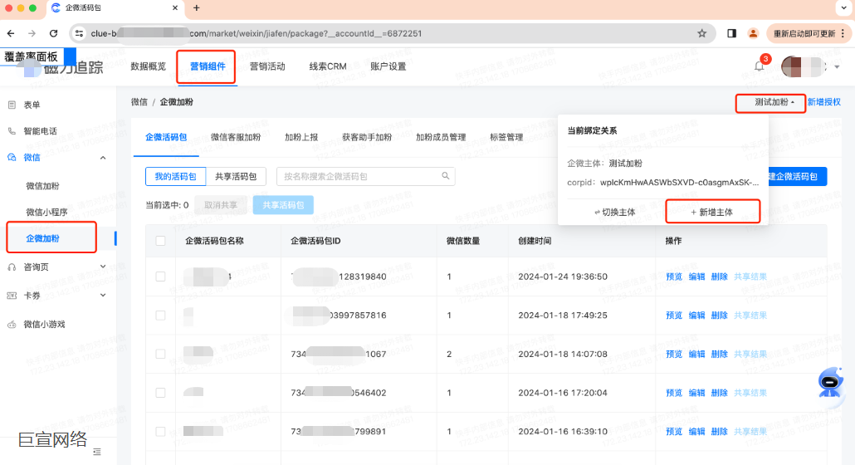
Task: Reload the page in browser
Action: pyautogui.click(x=54, y=33)
